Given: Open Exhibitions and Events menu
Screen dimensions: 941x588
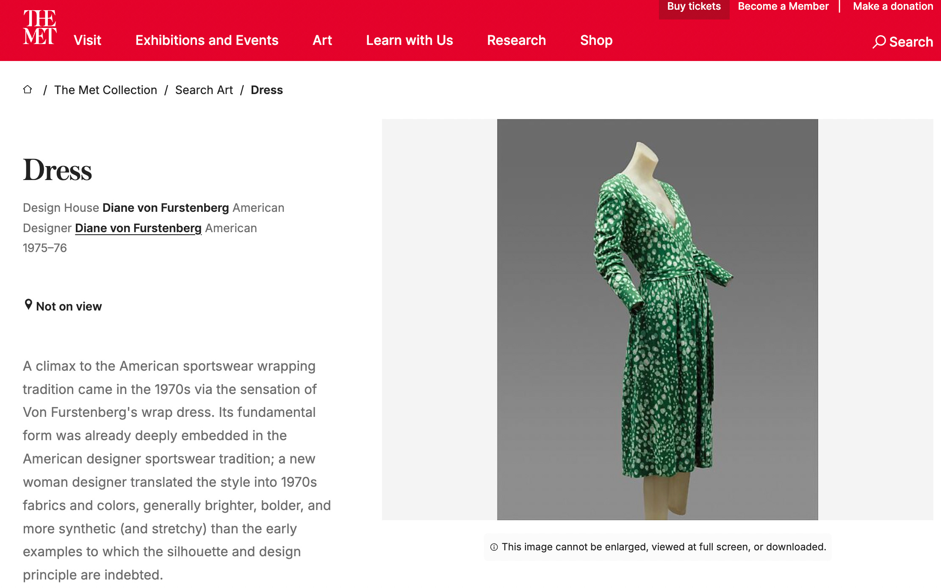Looking at the screenshot, I should 207,40.
